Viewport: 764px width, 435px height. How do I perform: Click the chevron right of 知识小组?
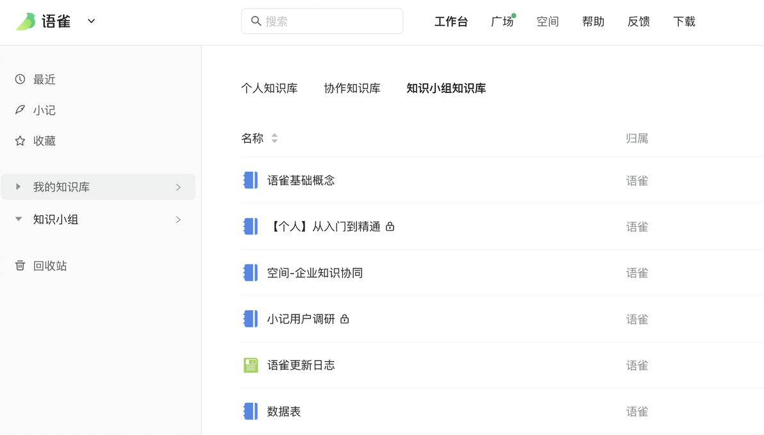(x=178, y=220)
